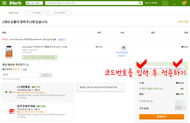Open 다시 구매하기 tab
The height and width of the screenshot is (123, 190).
point(60,13)
